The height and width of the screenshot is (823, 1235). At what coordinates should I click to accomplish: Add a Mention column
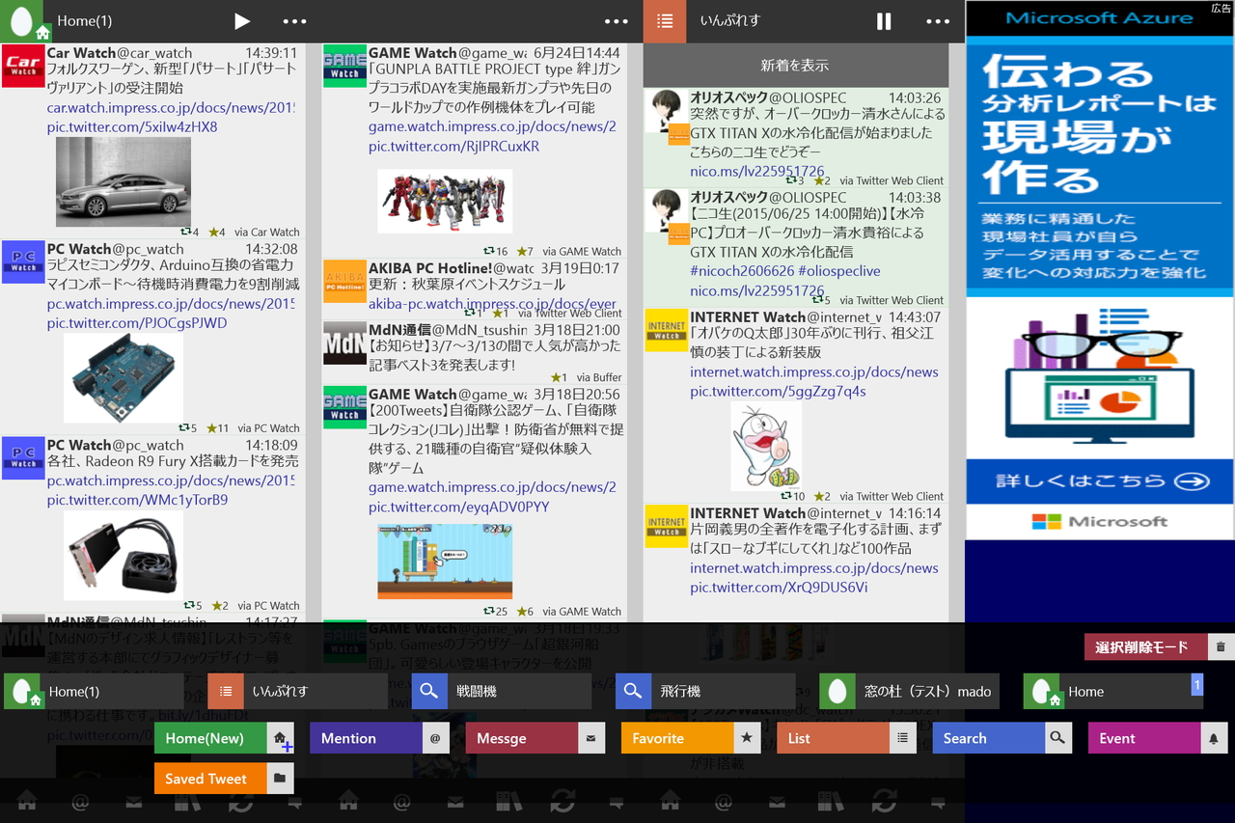(x=379, y=738)
